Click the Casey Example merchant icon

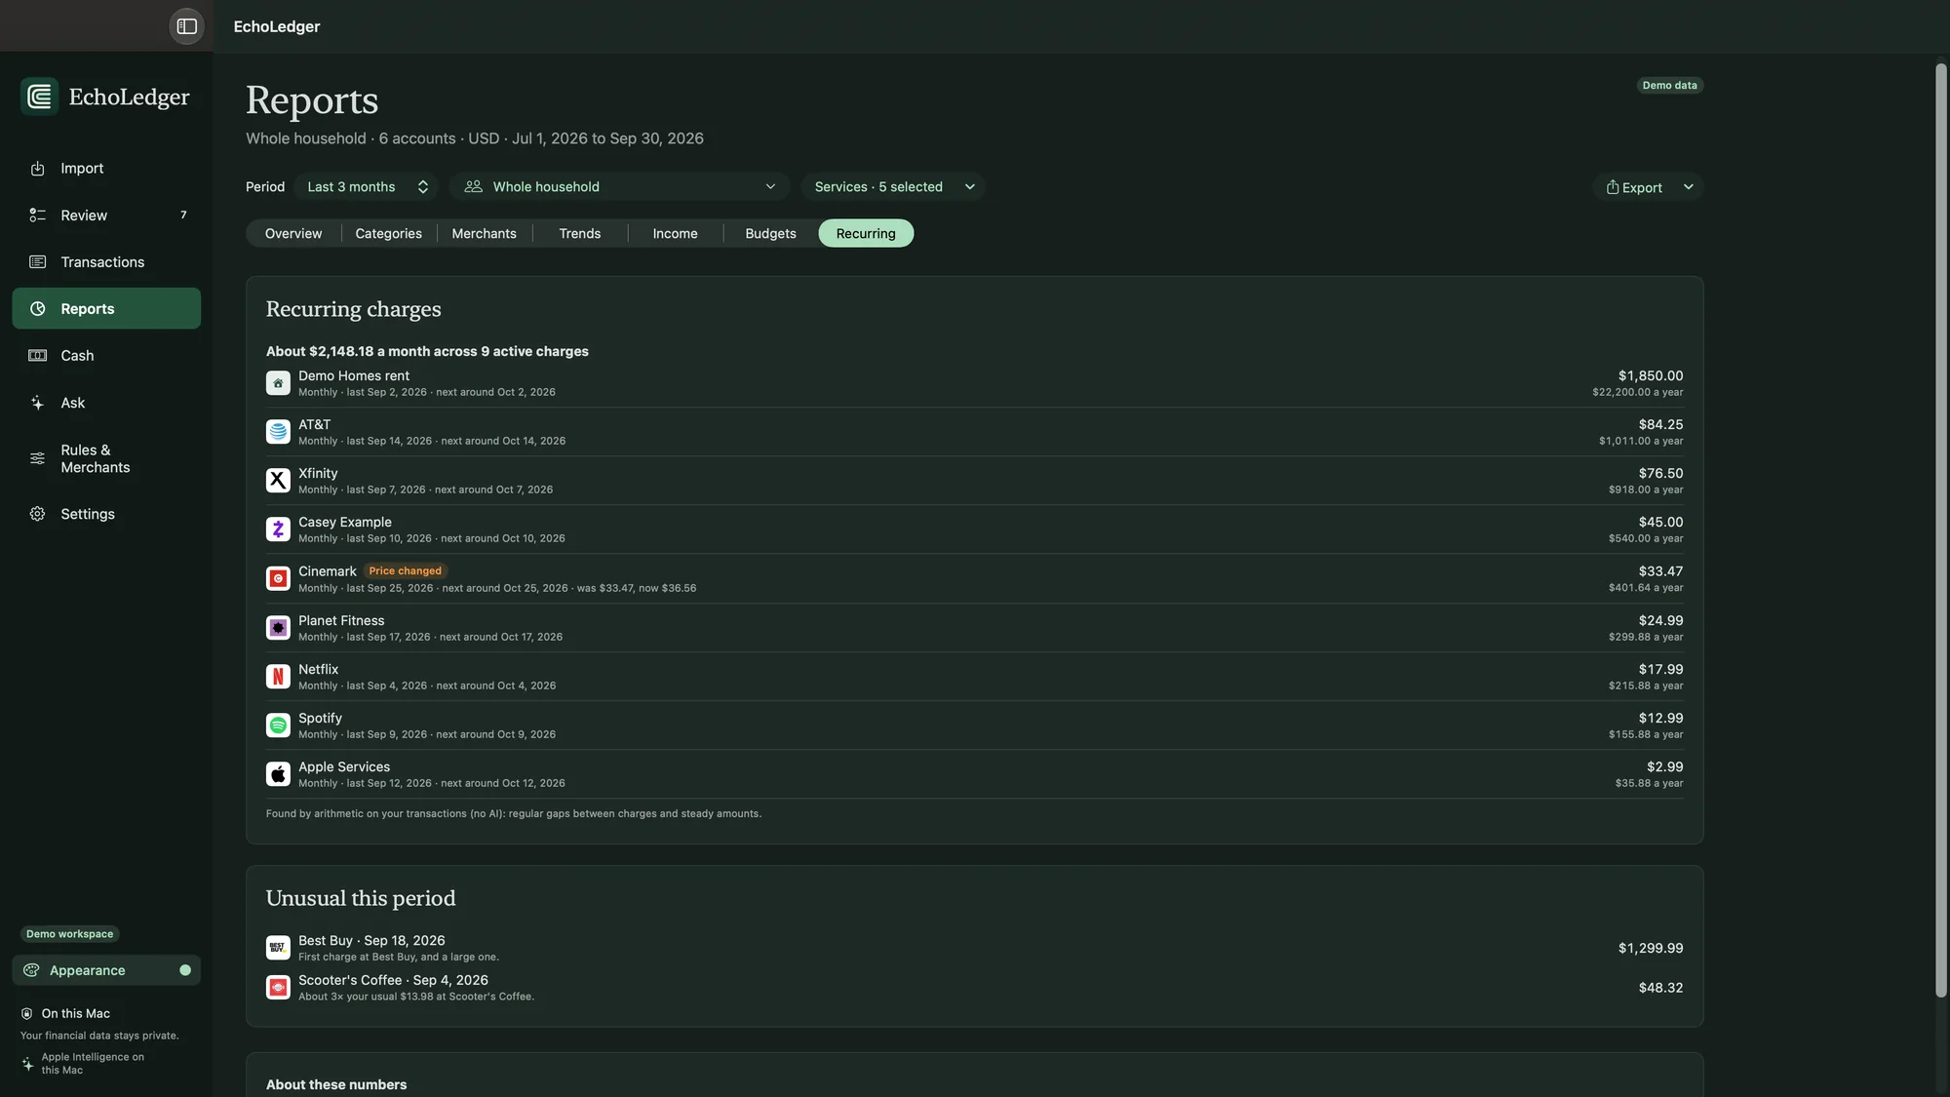pos(278,529)
